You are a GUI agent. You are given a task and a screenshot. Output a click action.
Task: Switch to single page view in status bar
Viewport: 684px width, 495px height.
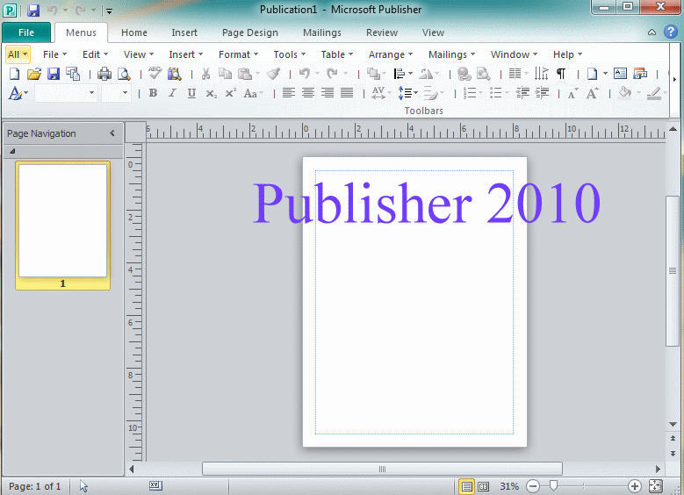(466, 486)
